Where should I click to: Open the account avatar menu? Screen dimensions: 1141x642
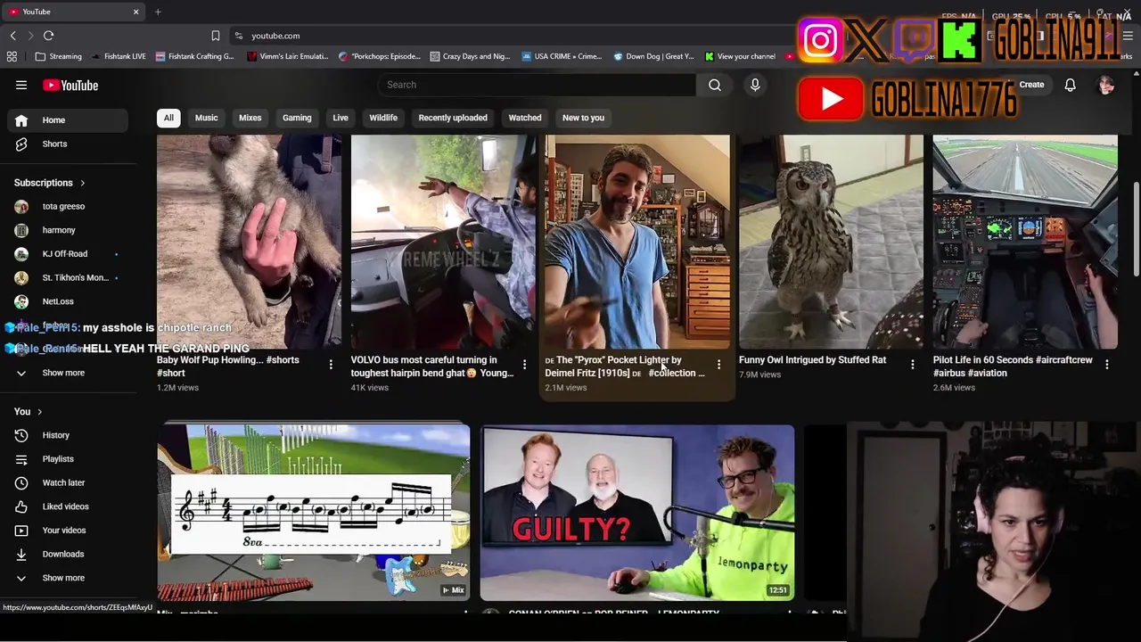[x=1106, y=85]
